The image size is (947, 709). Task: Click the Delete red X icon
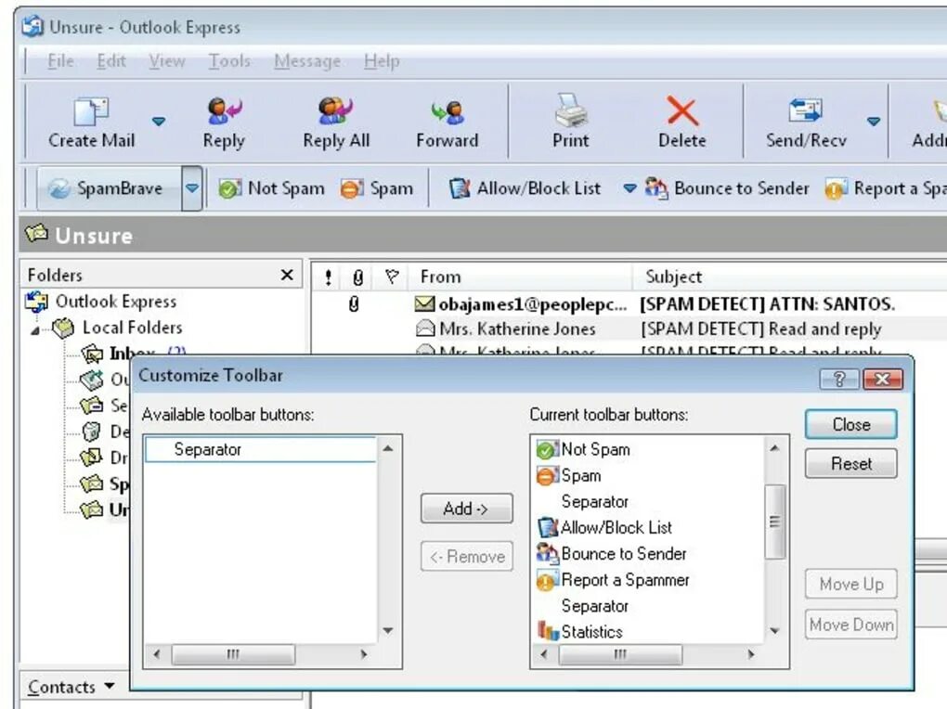click(x=682, y=111)
